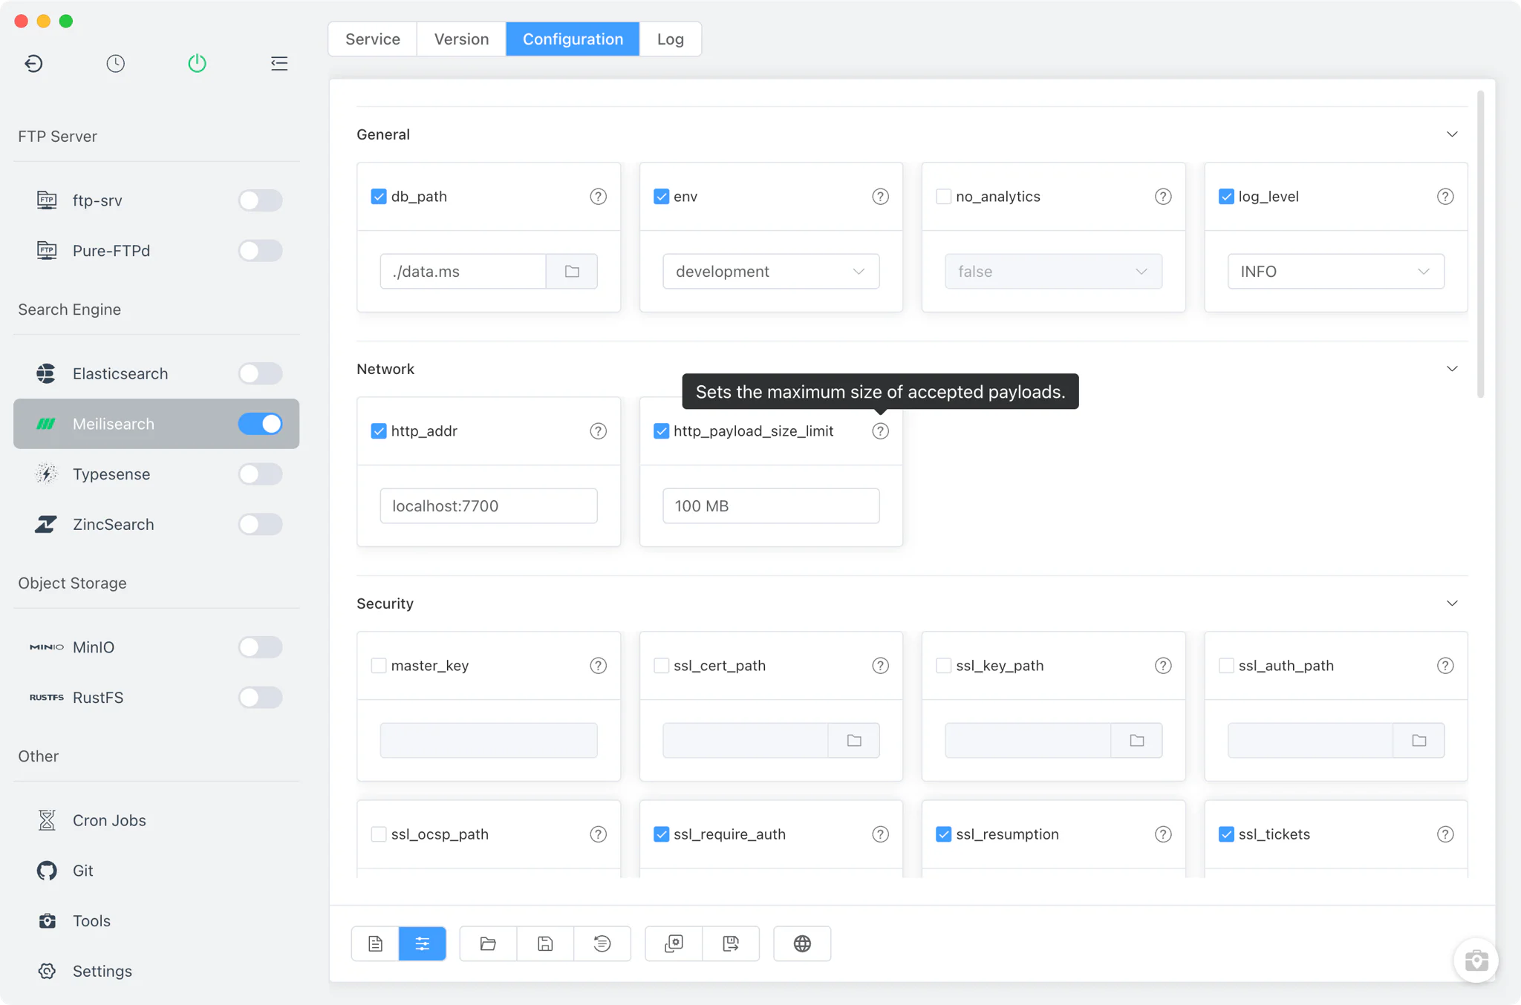1521x1005 pixels.
Task: Toggle ftp-srv service switch
Action: (260, 200)
